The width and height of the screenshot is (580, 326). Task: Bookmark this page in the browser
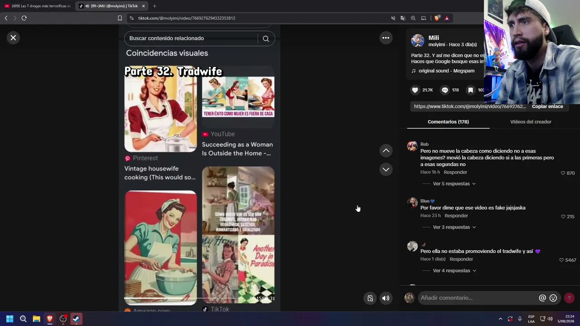[120, 18]
